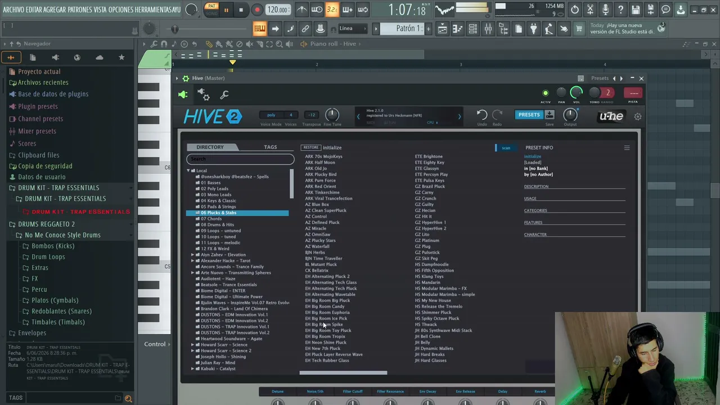This screenshot has height=405, width=720.
Task: Open the Línea snap dropdown
Action: coord(352,29)
